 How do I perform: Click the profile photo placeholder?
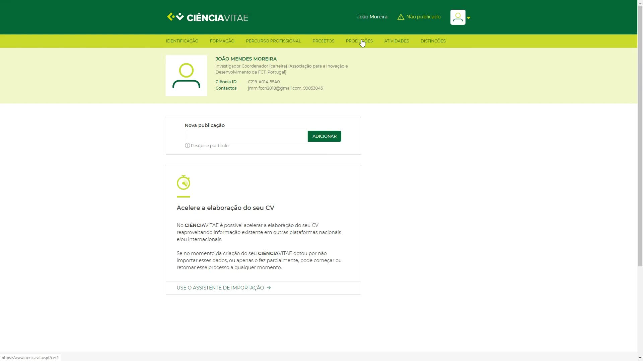pos(186,76)
